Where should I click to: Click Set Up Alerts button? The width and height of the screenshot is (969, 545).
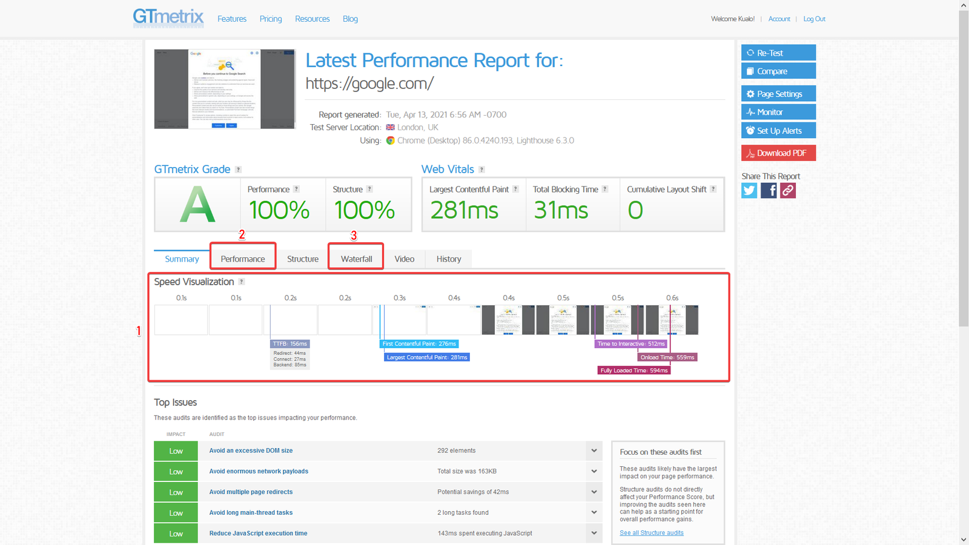pos(778,131)
